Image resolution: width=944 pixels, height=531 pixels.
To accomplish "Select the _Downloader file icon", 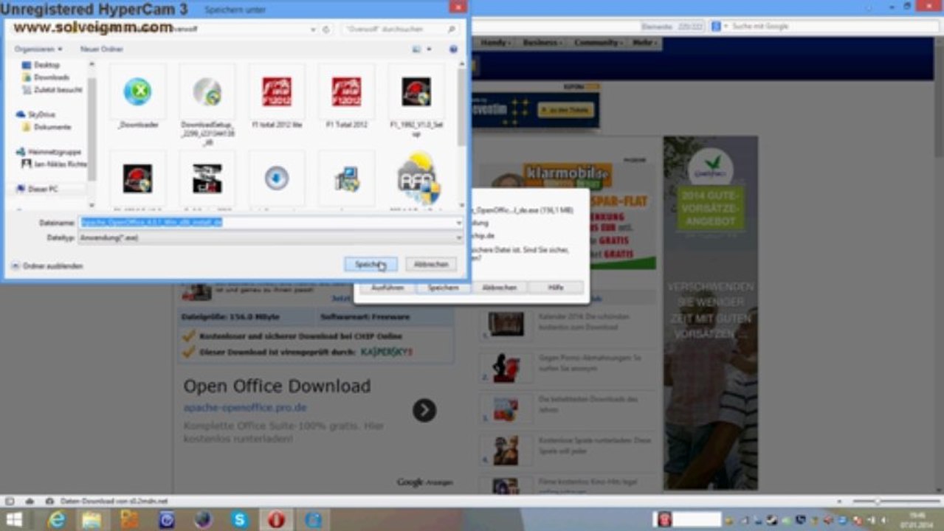I will click(138, 92).
